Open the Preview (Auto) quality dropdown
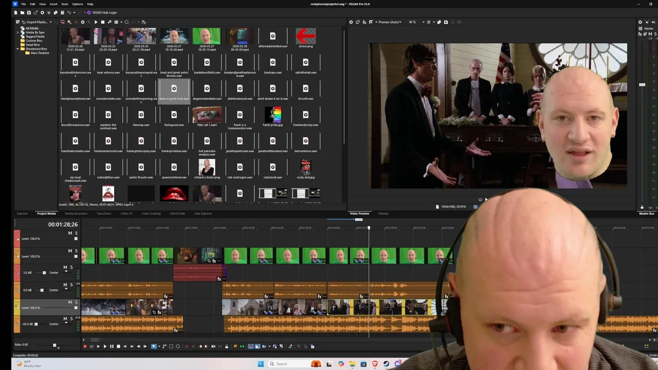This screenshot has width=658, height=370. 390,22
